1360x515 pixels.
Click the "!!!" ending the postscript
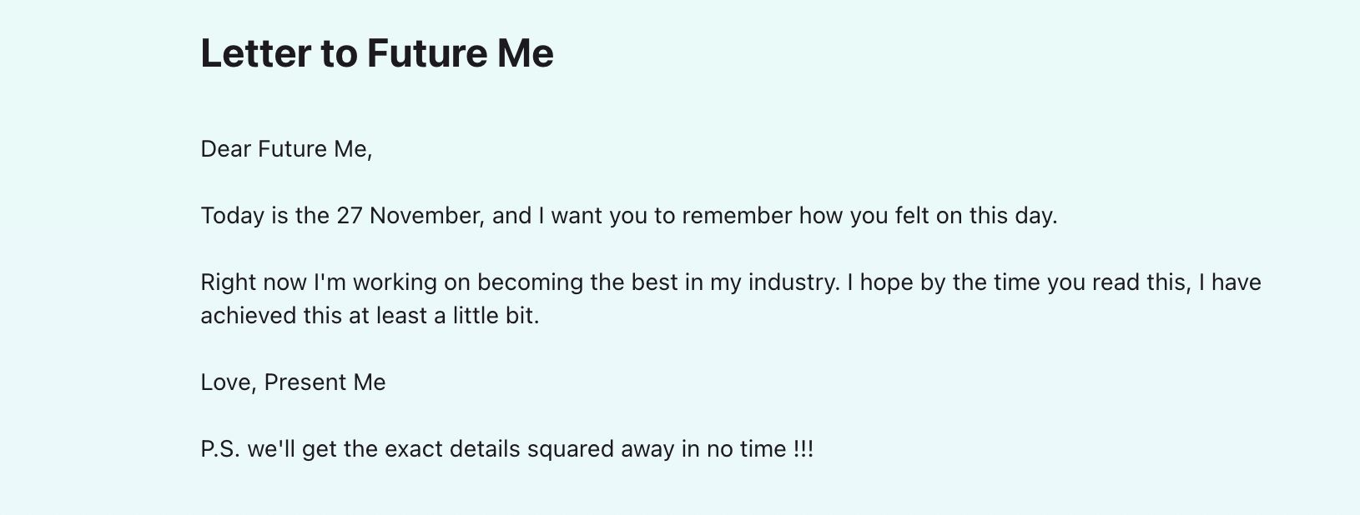point(803,449)
